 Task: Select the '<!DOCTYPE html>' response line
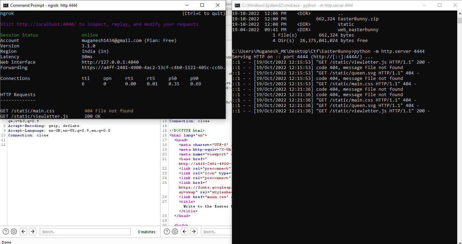tap(187, 130)
